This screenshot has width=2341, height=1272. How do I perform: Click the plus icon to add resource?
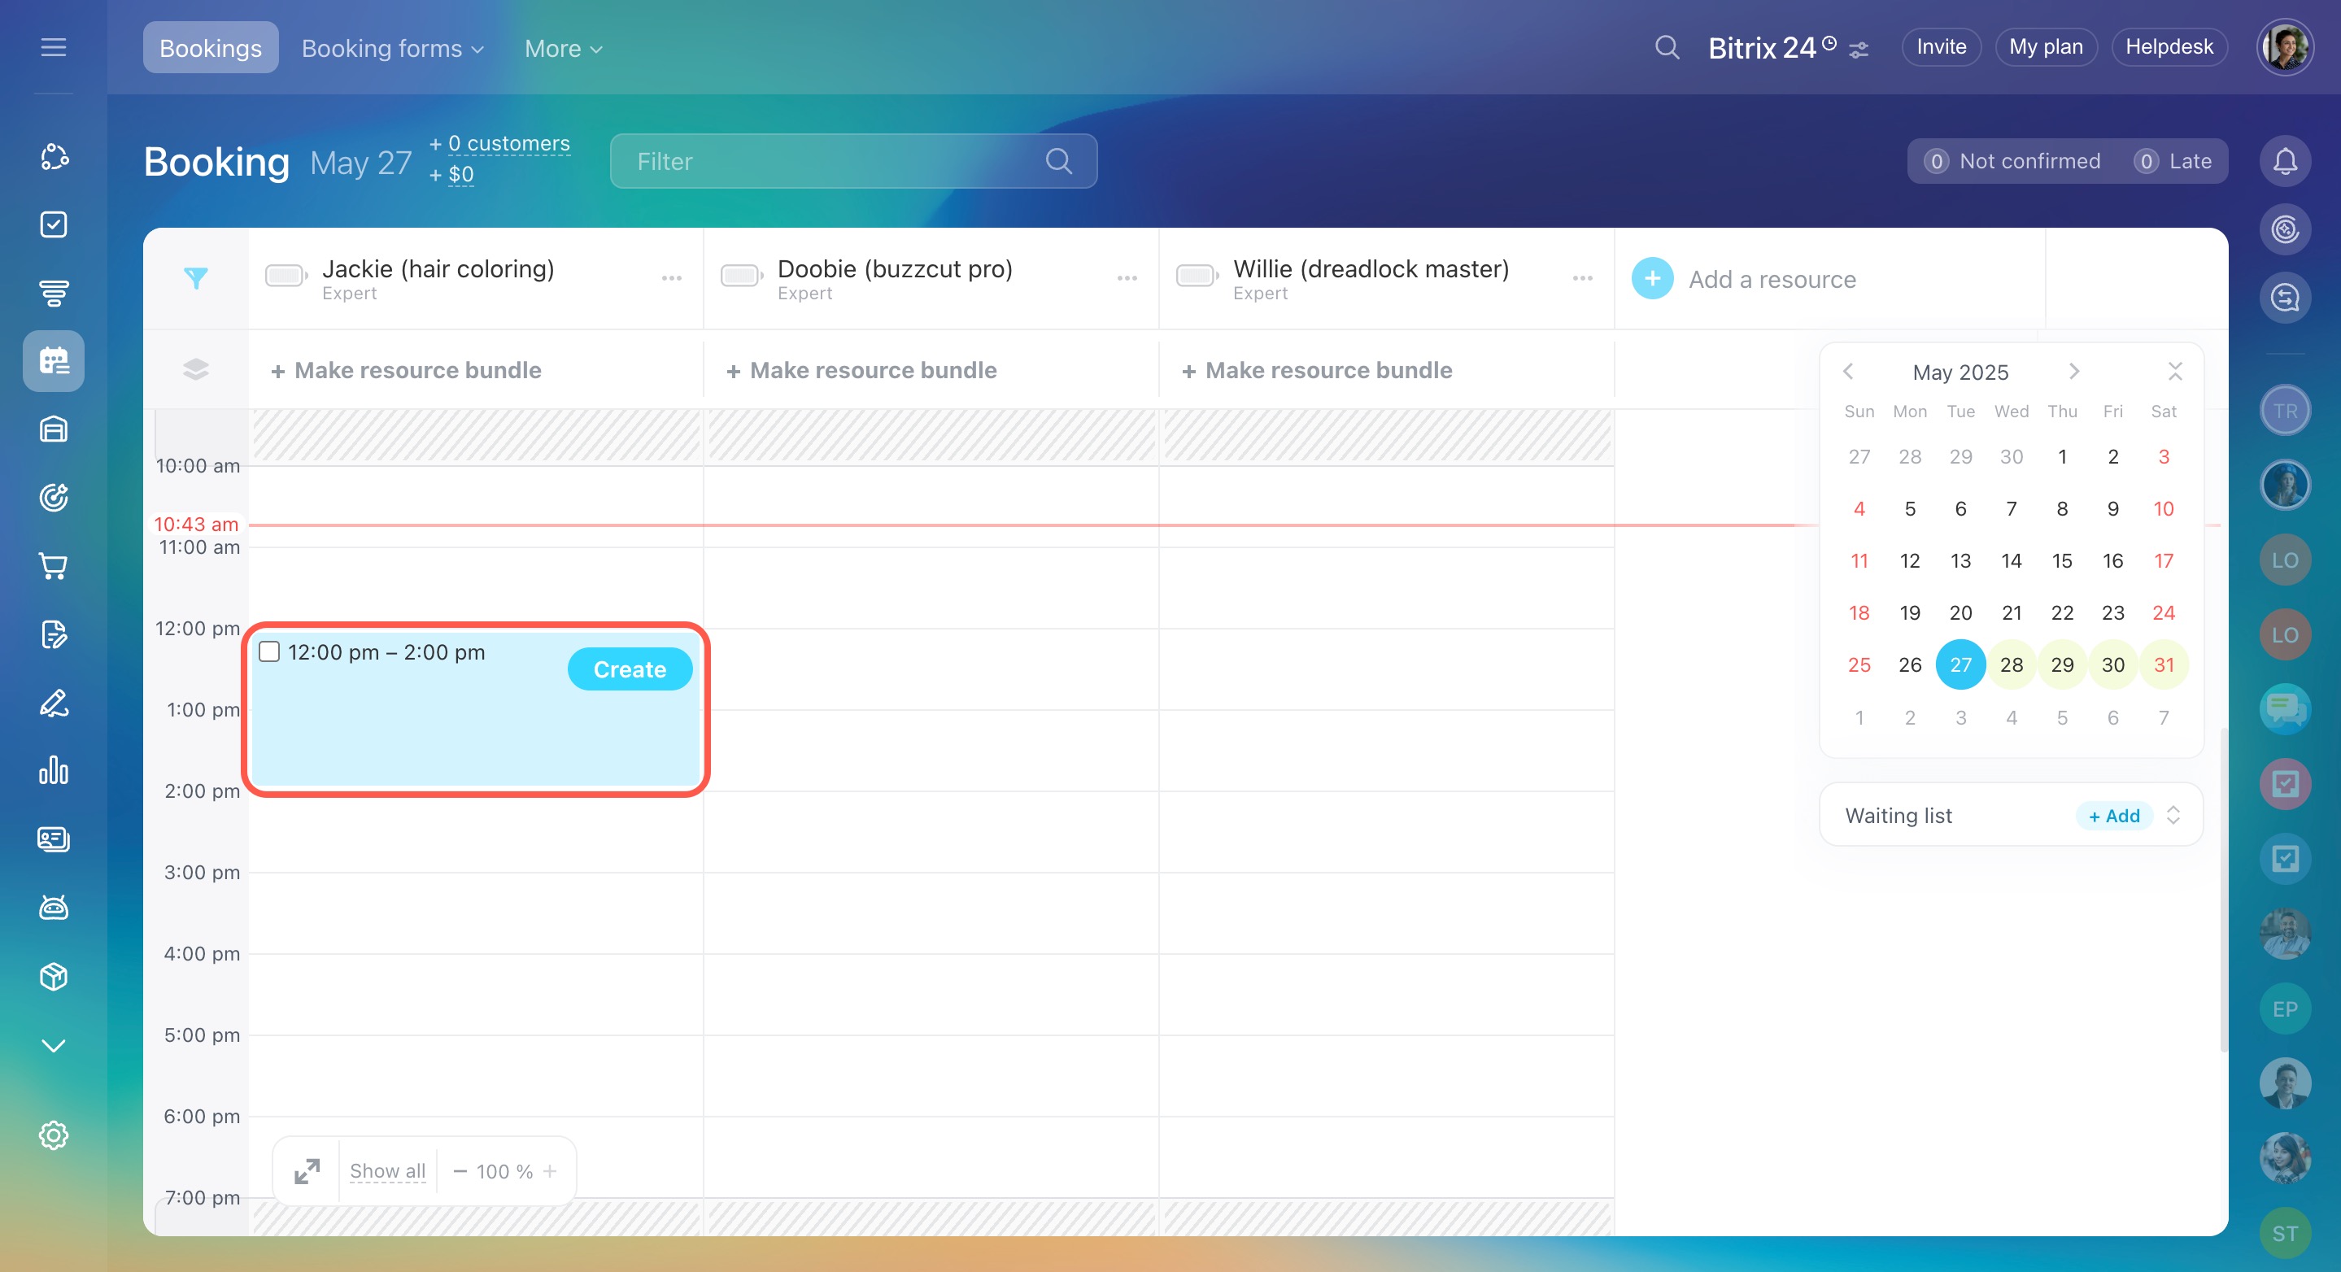1652,279
